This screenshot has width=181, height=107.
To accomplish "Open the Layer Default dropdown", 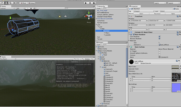I will (170, 11).
